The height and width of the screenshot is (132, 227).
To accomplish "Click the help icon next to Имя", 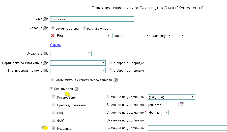I will point(45,19).
